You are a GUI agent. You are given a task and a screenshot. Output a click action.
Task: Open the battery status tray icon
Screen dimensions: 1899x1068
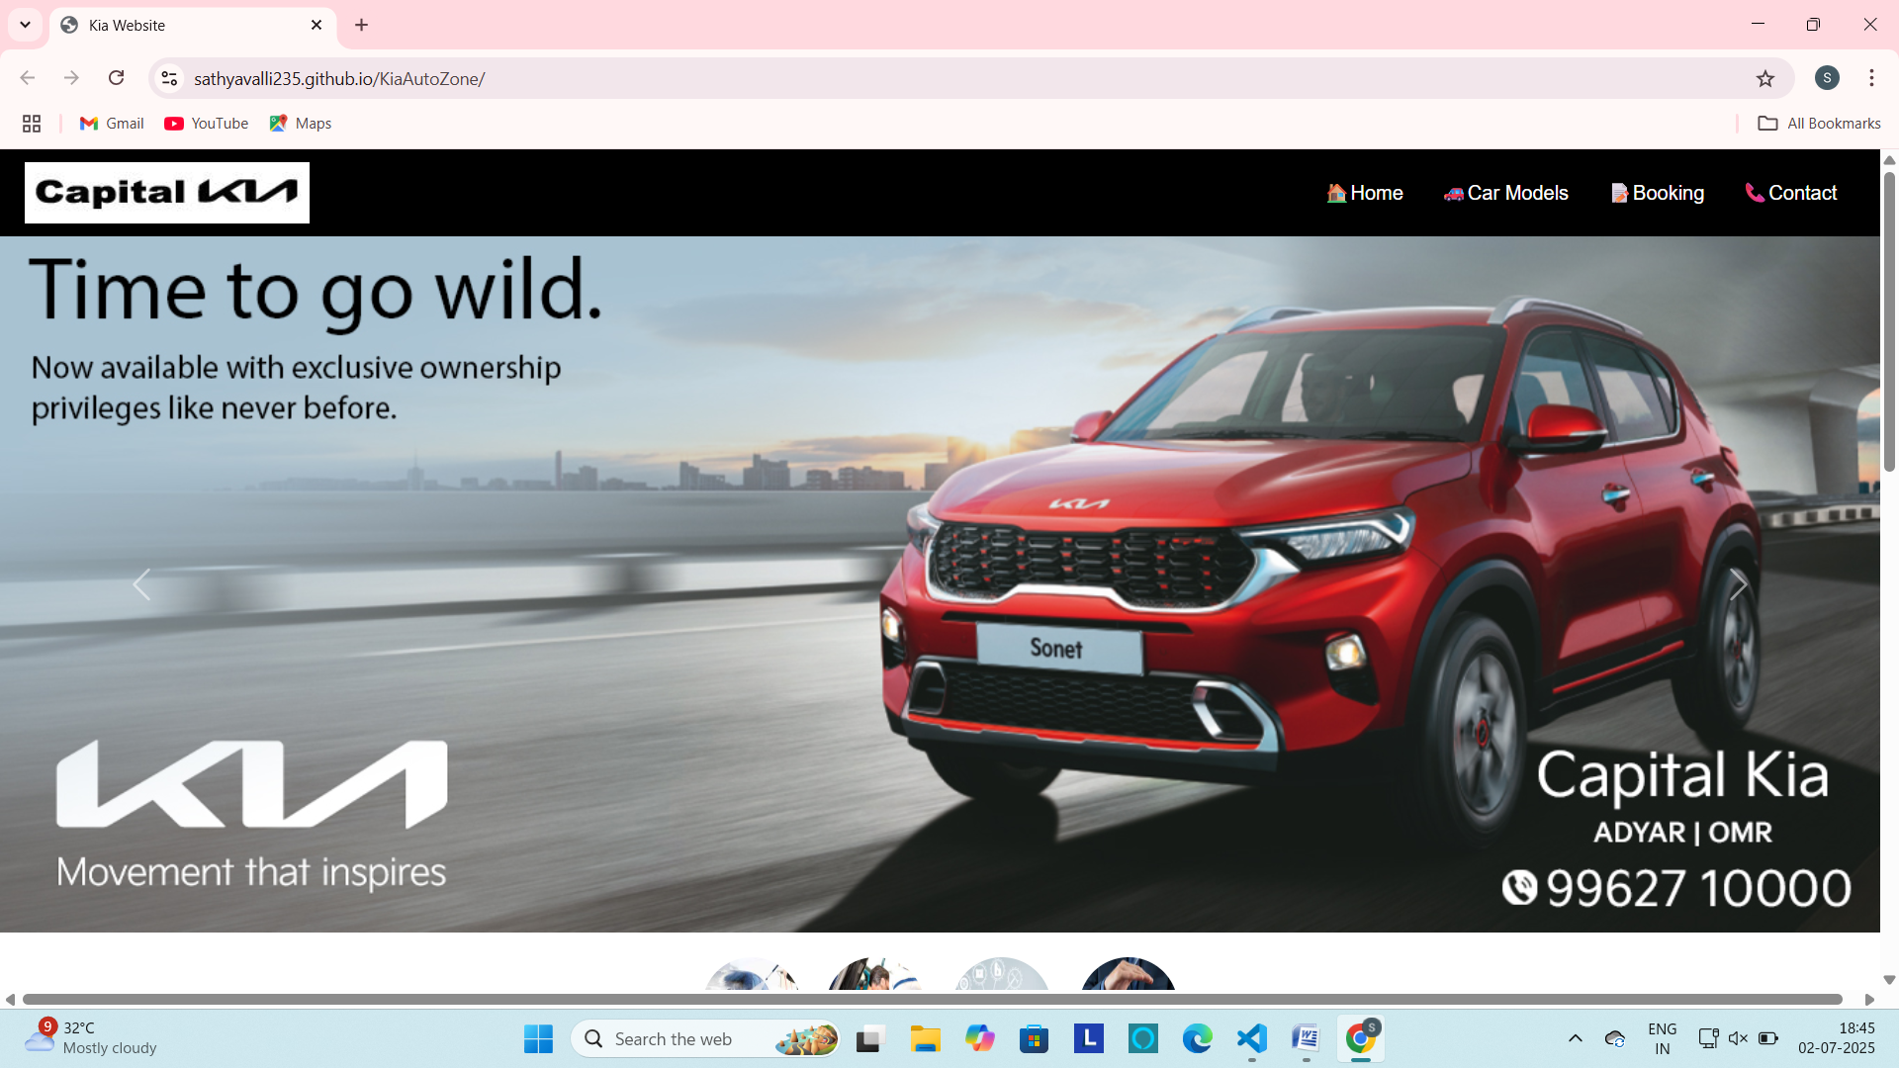(1768, 1038)
